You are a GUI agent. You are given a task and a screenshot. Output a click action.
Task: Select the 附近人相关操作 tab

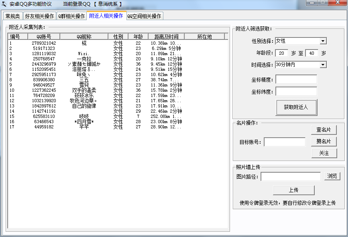point(106,16)
